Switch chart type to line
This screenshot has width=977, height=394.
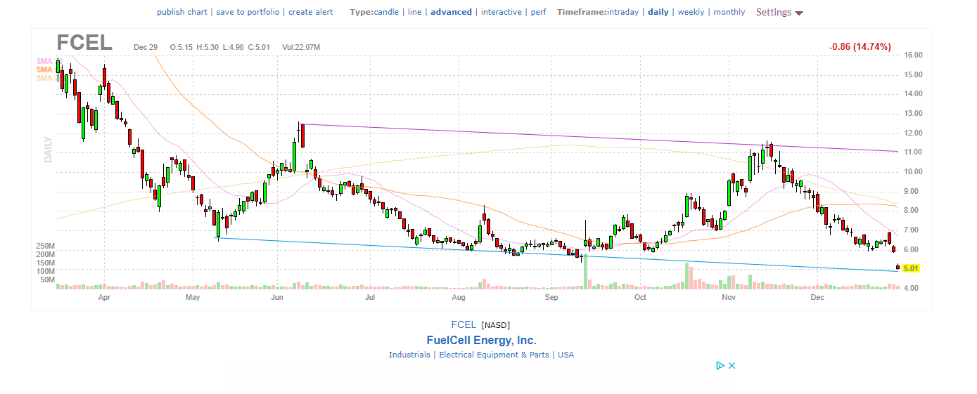click(415, 12)
